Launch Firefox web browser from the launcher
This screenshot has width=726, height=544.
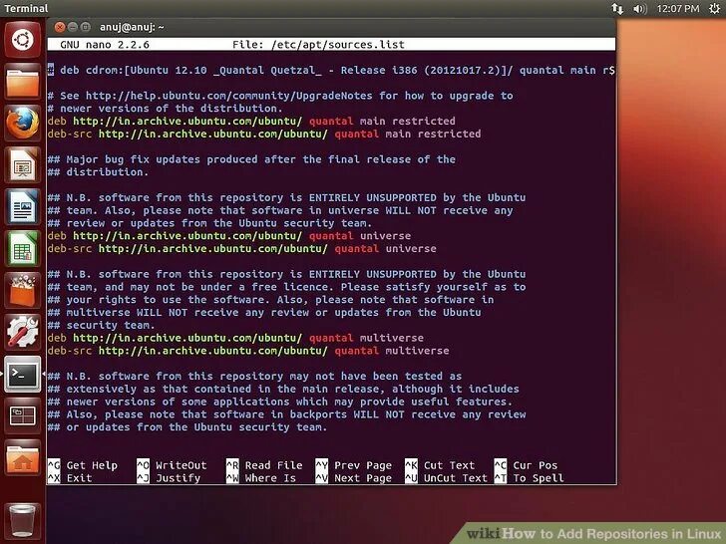tap(22, 124)
